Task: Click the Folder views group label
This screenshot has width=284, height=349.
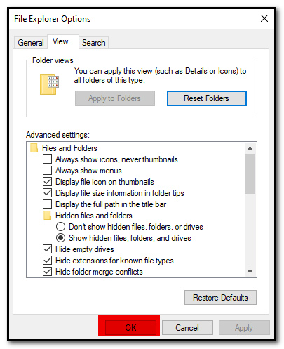Action: click(53, 60)
